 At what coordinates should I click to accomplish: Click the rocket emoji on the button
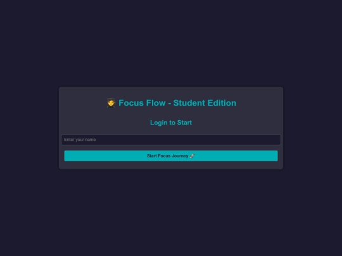coord(192,156)
